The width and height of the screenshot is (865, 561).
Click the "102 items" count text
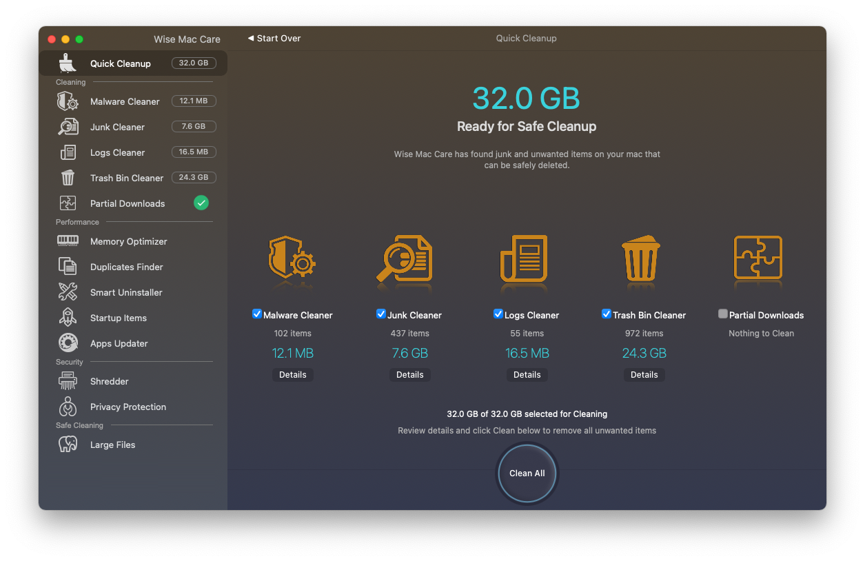coord(293,334)
